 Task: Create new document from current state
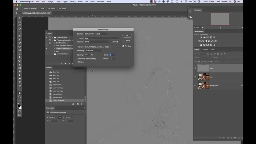[x=73, y=104]
